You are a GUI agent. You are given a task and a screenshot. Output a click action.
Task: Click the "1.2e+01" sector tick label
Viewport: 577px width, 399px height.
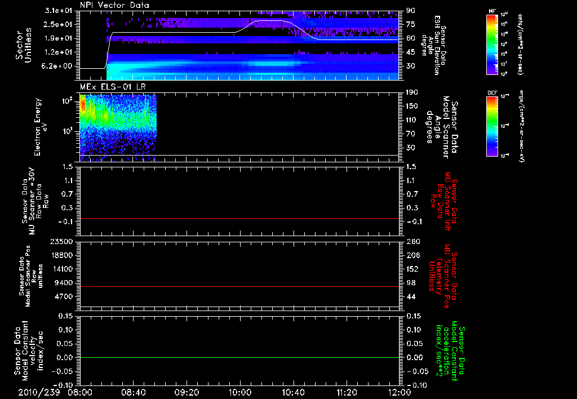[x=59, y=52]
